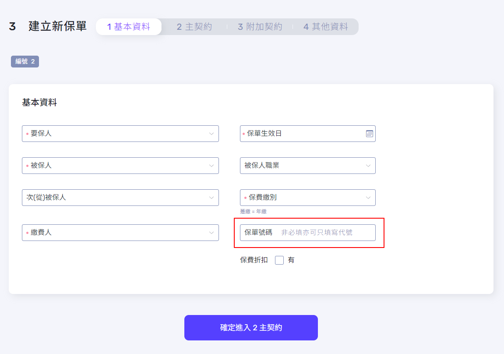Screen dimensions: 504x354
Task: Click the 基本資料 section heading
Action: click(39, 103)
